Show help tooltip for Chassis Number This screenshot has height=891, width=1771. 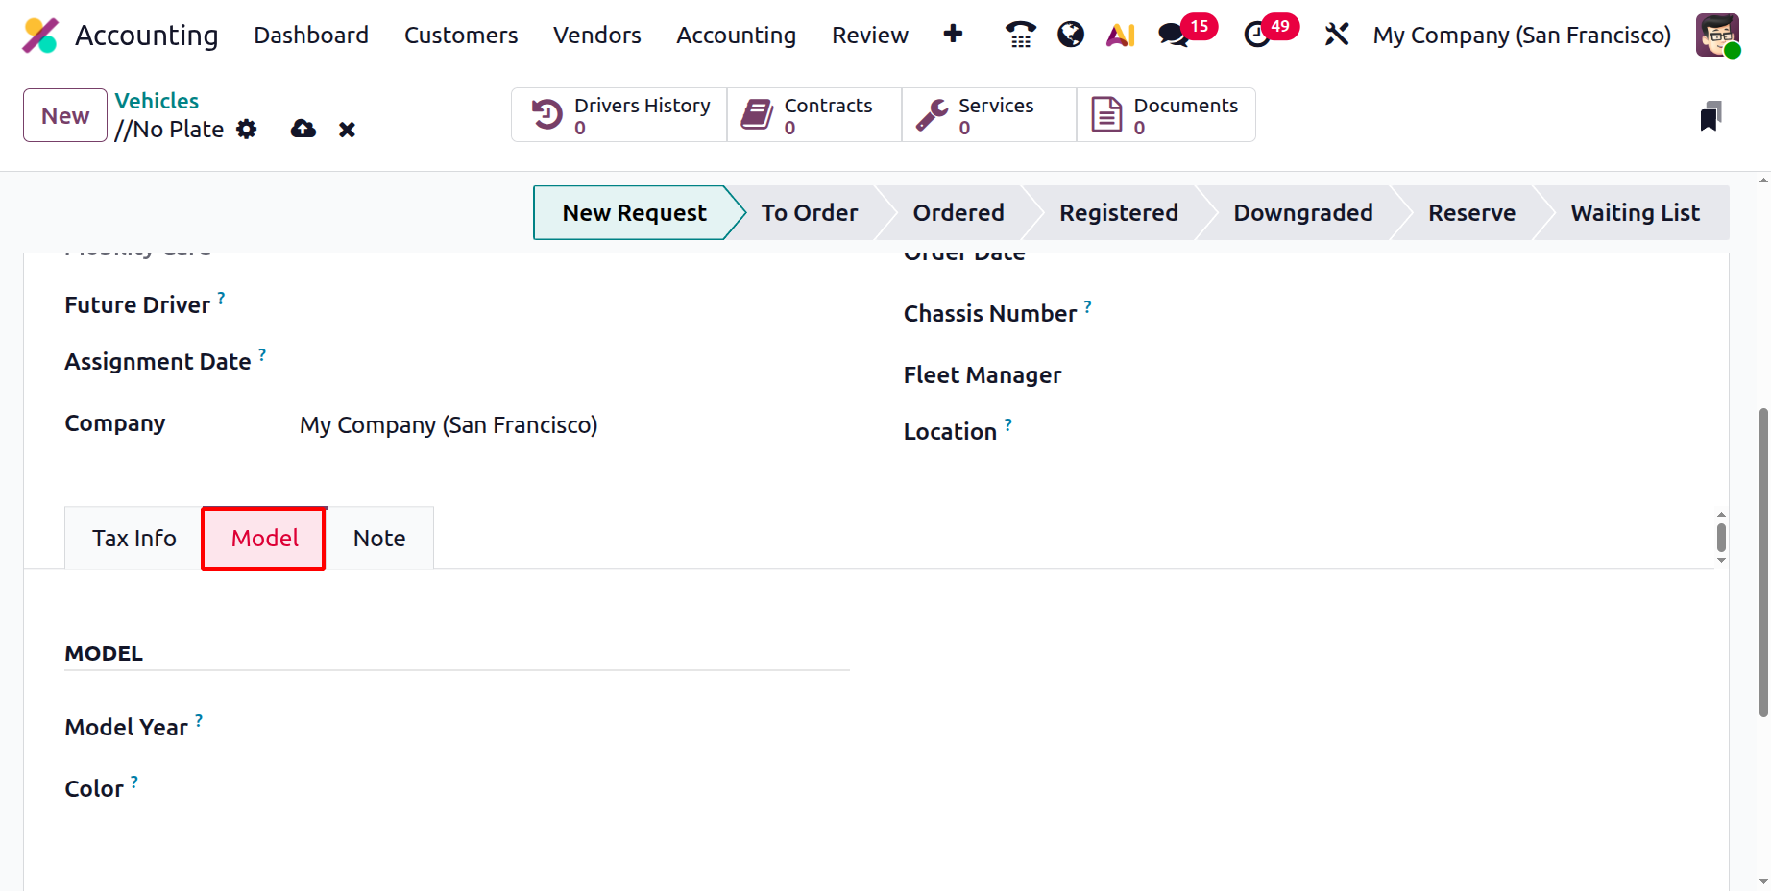point(1087,306)
